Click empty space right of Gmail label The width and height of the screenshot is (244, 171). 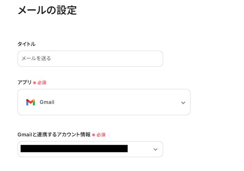pyautogui.click(x=117, y=102)
